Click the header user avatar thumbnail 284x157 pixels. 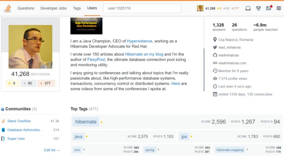pyautogui.click(x=200, y=8)
